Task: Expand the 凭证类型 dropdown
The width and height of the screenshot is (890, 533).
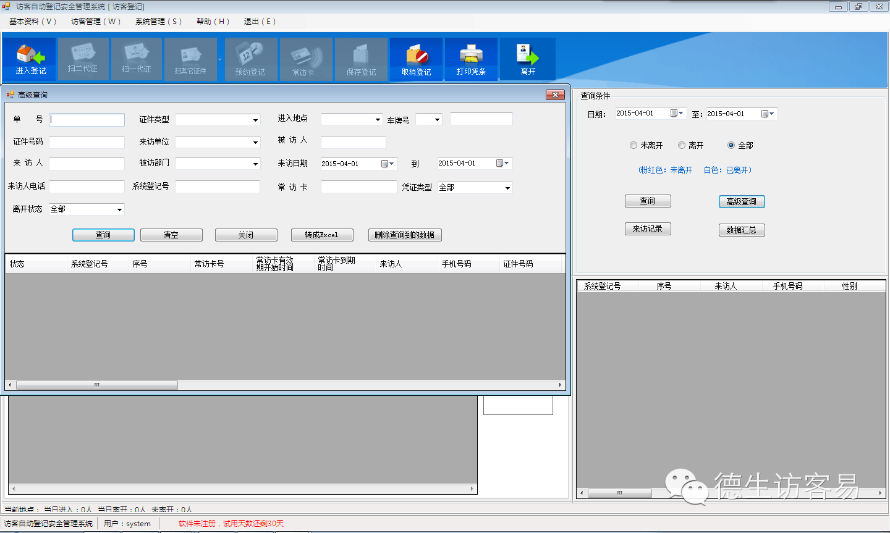Action: (507, 188)
